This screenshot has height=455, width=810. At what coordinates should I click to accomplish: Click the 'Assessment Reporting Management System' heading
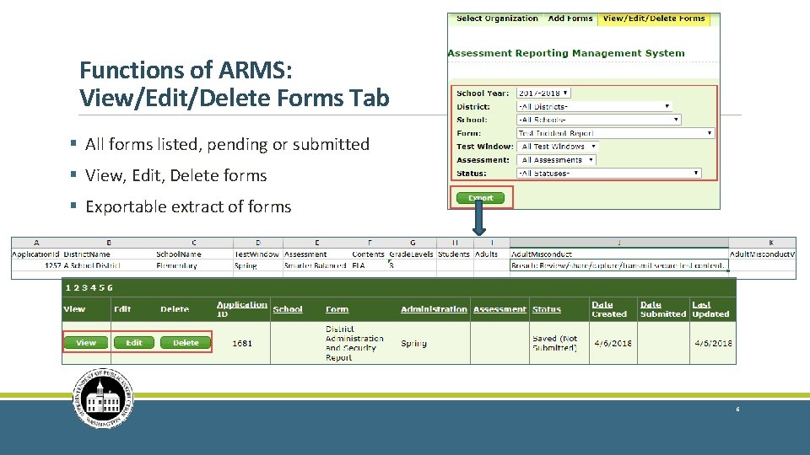pyautogui.click(x=566, y=53)
